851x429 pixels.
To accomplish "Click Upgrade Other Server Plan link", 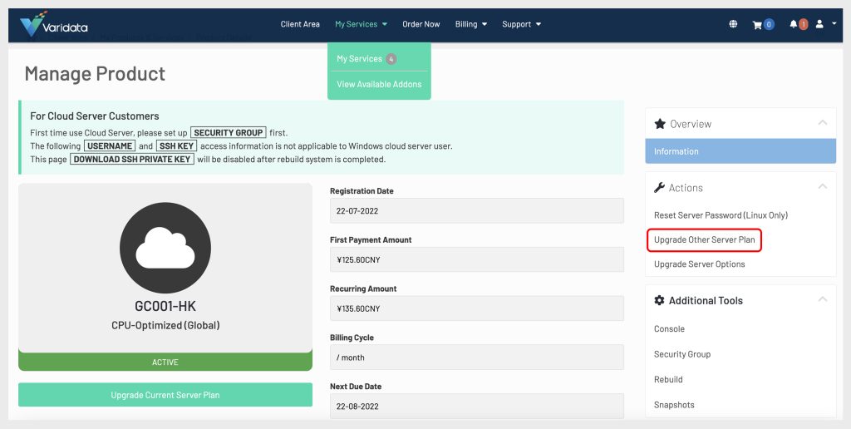I will (x=704, y=240).
